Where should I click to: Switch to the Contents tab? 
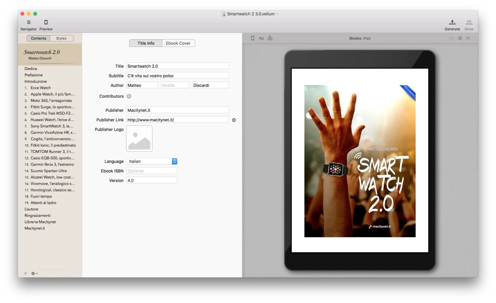[x=38, y=38]
